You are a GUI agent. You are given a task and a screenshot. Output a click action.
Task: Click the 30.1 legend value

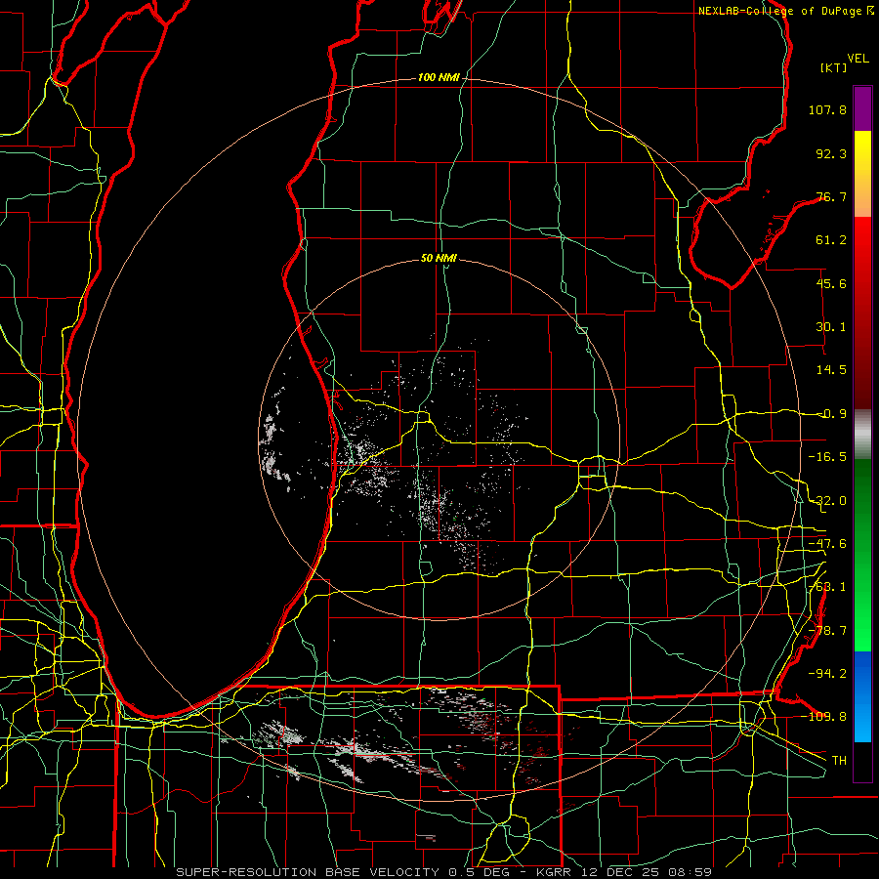pyautogui.click(x=831, y=327)
